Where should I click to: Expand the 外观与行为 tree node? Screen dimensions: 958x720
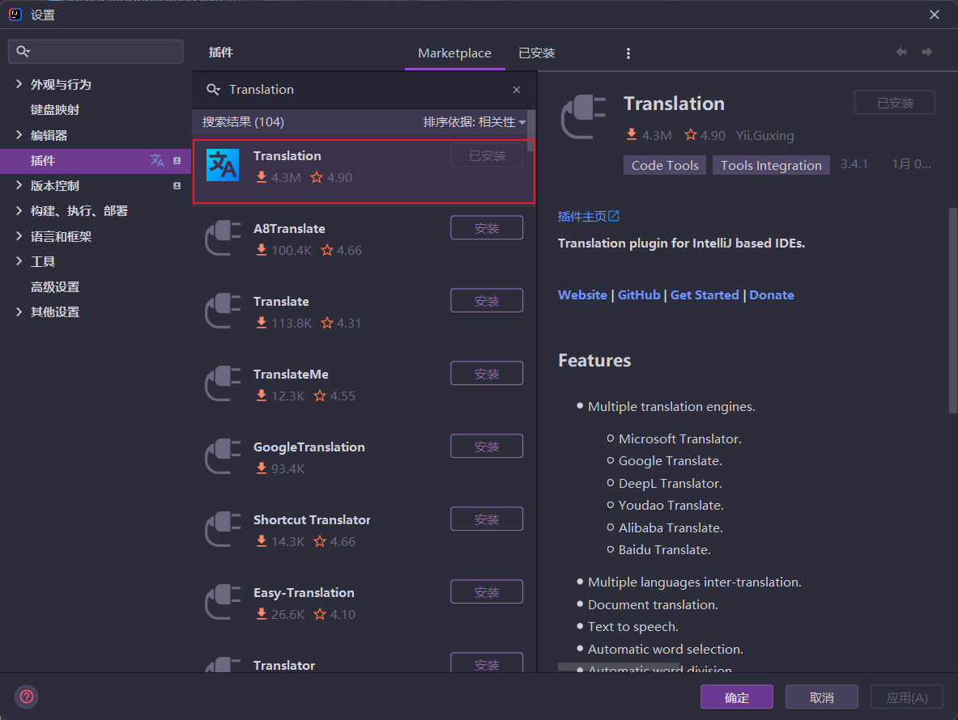click(19, 84)
